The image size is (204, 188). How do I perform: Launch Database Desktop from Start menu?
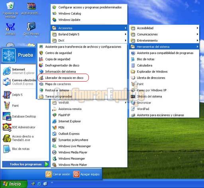[x=20, y=116]
